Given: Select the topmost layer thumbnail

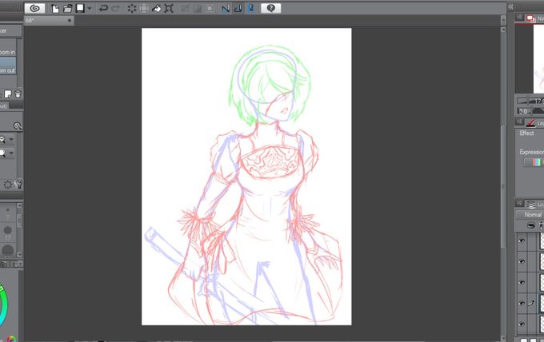Looking at the screenshot, I should [x=542, y=241].
